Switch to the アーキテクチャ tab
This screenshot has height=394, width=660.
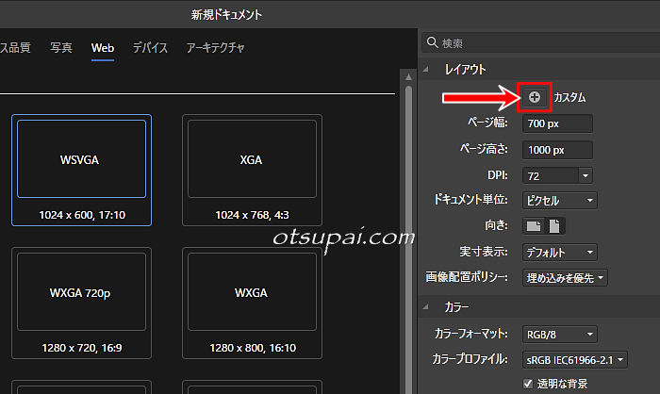click(216, 47)
